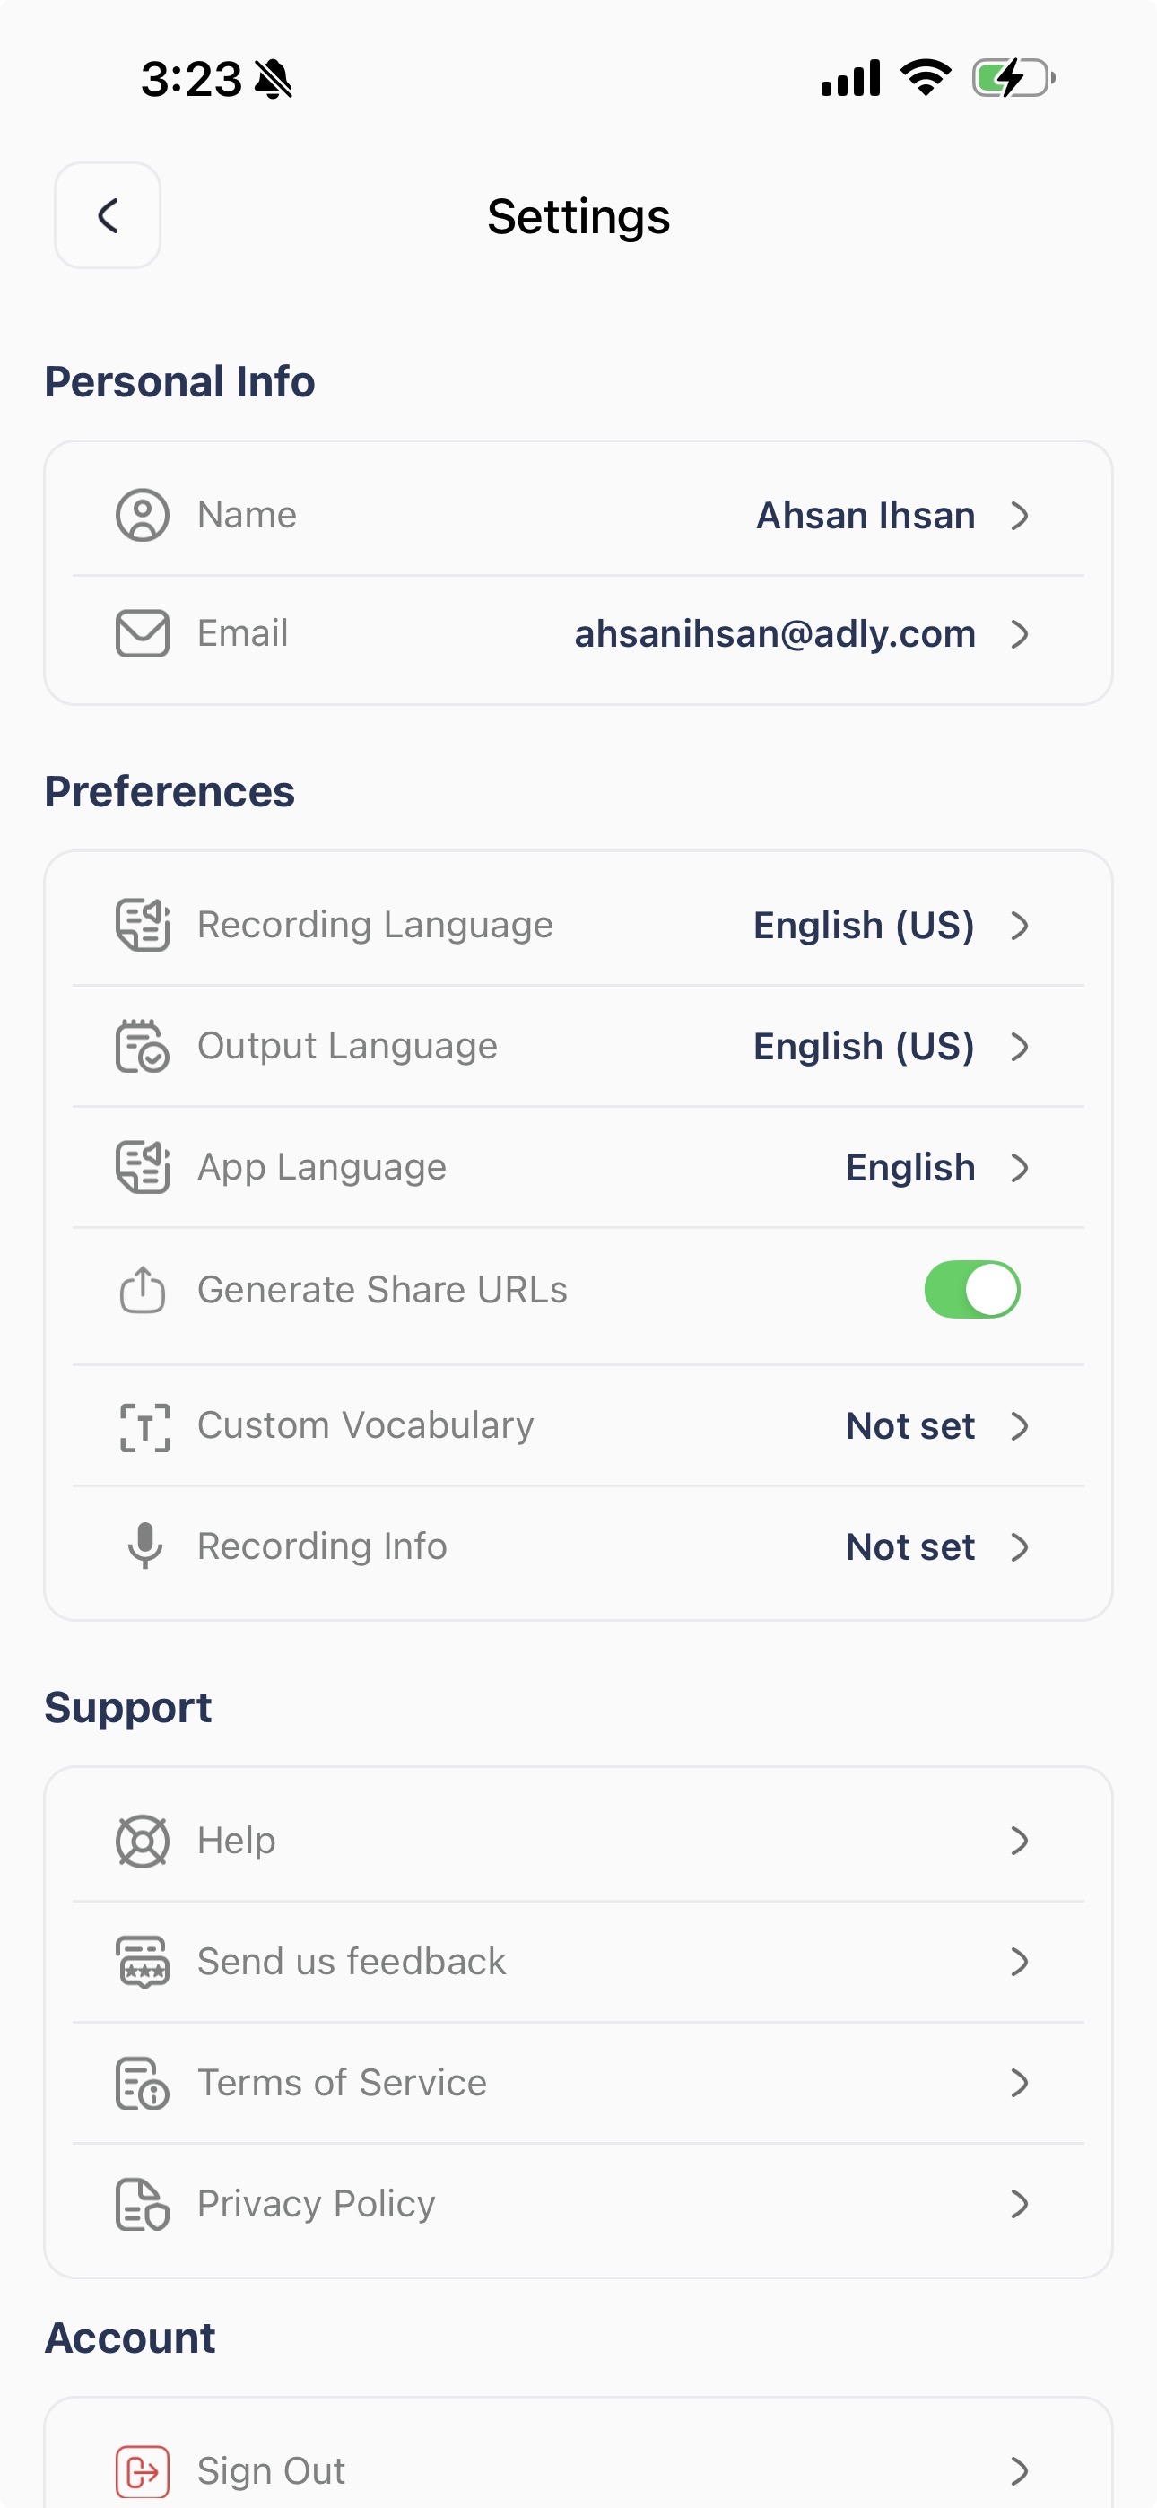Open the App Language English option

coord(909,1167)
